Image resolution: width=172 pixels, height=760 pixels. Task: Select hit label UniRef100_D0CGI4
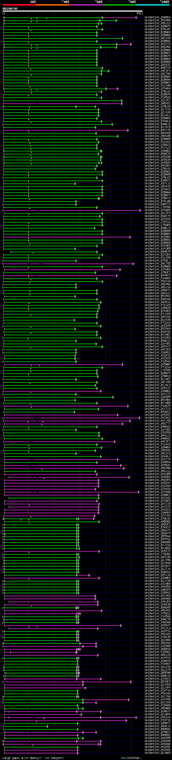coord(157,717)
